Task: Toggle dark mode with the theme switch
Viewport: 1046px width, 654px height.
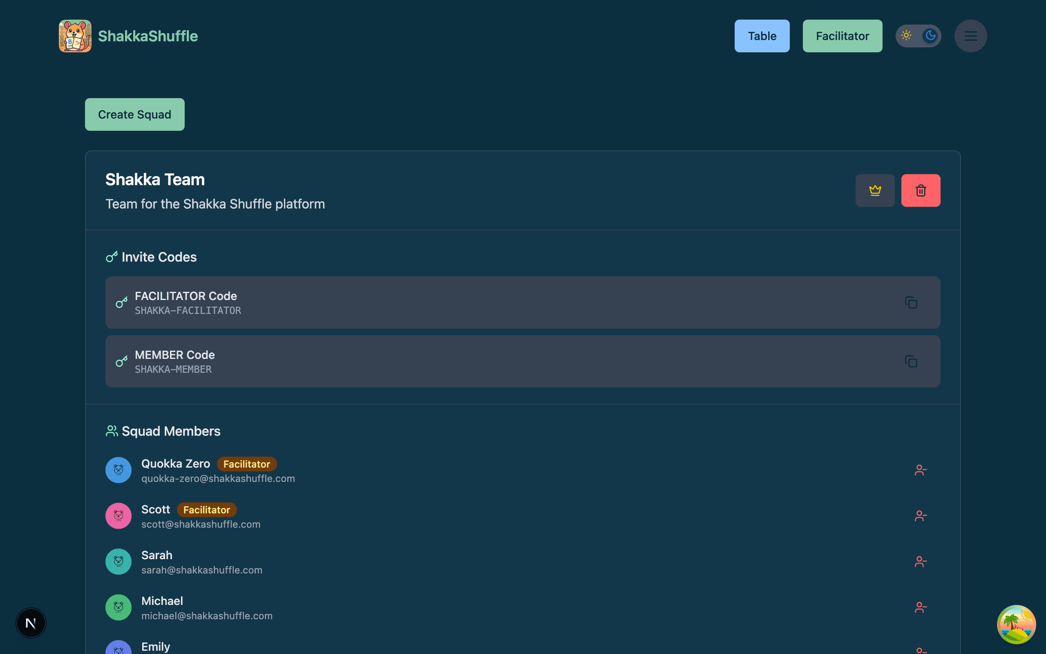Action: pyautogui.click(x=919, y=35)
